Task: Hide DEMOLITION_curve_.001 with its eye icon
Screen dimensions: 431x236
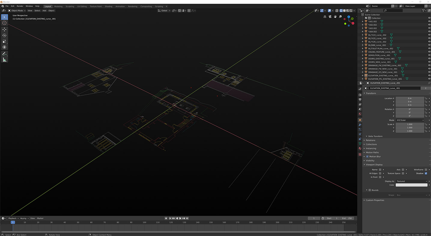Action: [429, 55]
